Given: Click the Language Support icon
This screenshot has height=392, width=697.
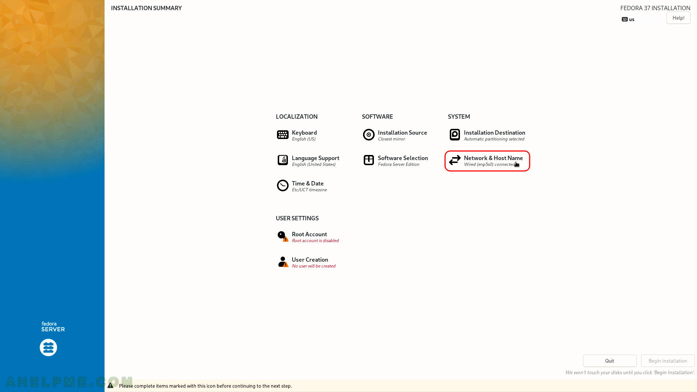Looking at the screenshot, I should click(x=282, y=160).
